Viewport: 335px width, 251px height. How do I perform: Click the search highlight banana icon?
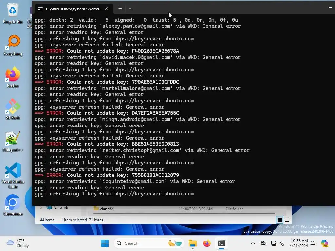(x=175, y=243)
